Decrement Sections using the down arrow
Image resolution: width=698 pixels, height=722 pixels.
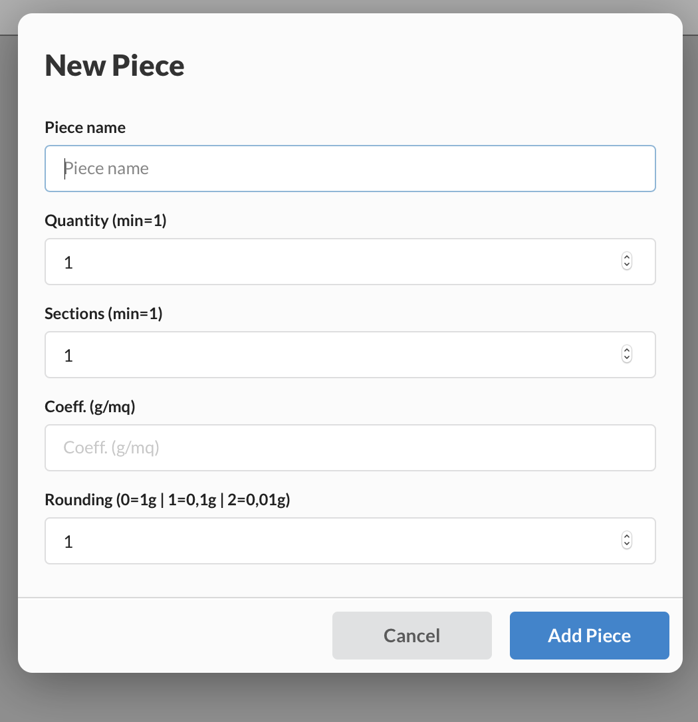626,359
